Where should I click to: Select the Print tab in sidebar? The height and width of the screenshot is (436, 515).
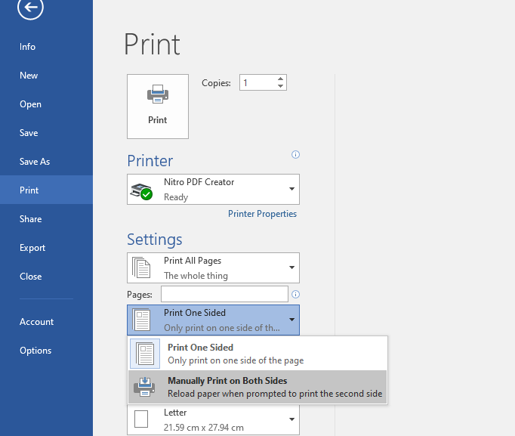[x=46, y=190]
